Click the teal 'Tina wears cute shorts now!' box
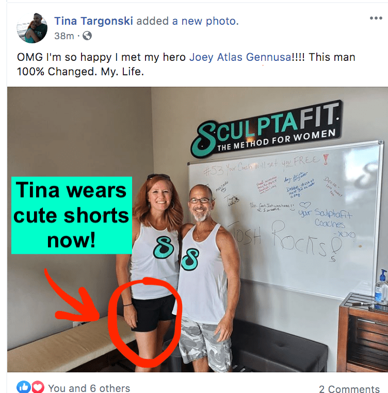The width and height of the screenshot is (388, 393). click(72, 215)
